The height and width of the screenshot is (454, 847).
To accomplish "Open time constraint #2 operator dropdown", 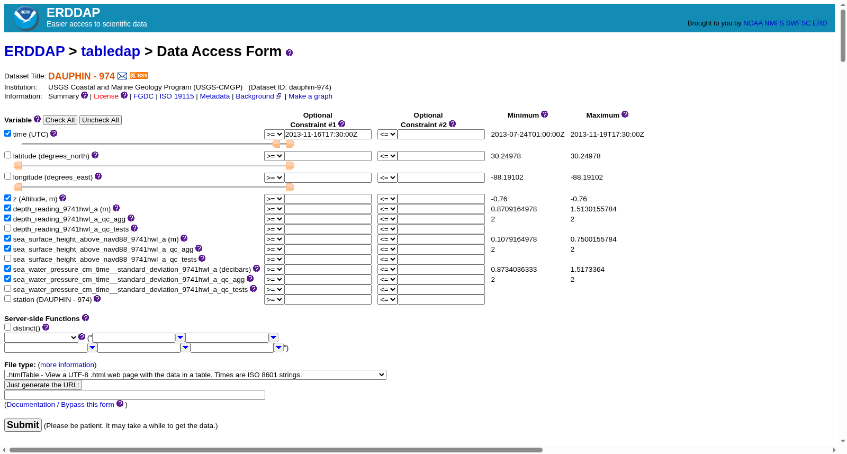I will point(388,135).
